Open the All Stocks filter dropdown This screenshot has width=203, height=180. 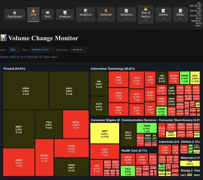point(79,50)
